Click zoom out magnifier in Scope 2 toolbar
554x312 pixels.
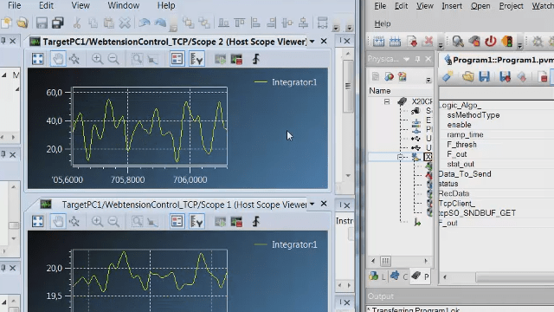pyautogui.click(x=113, y=59)
